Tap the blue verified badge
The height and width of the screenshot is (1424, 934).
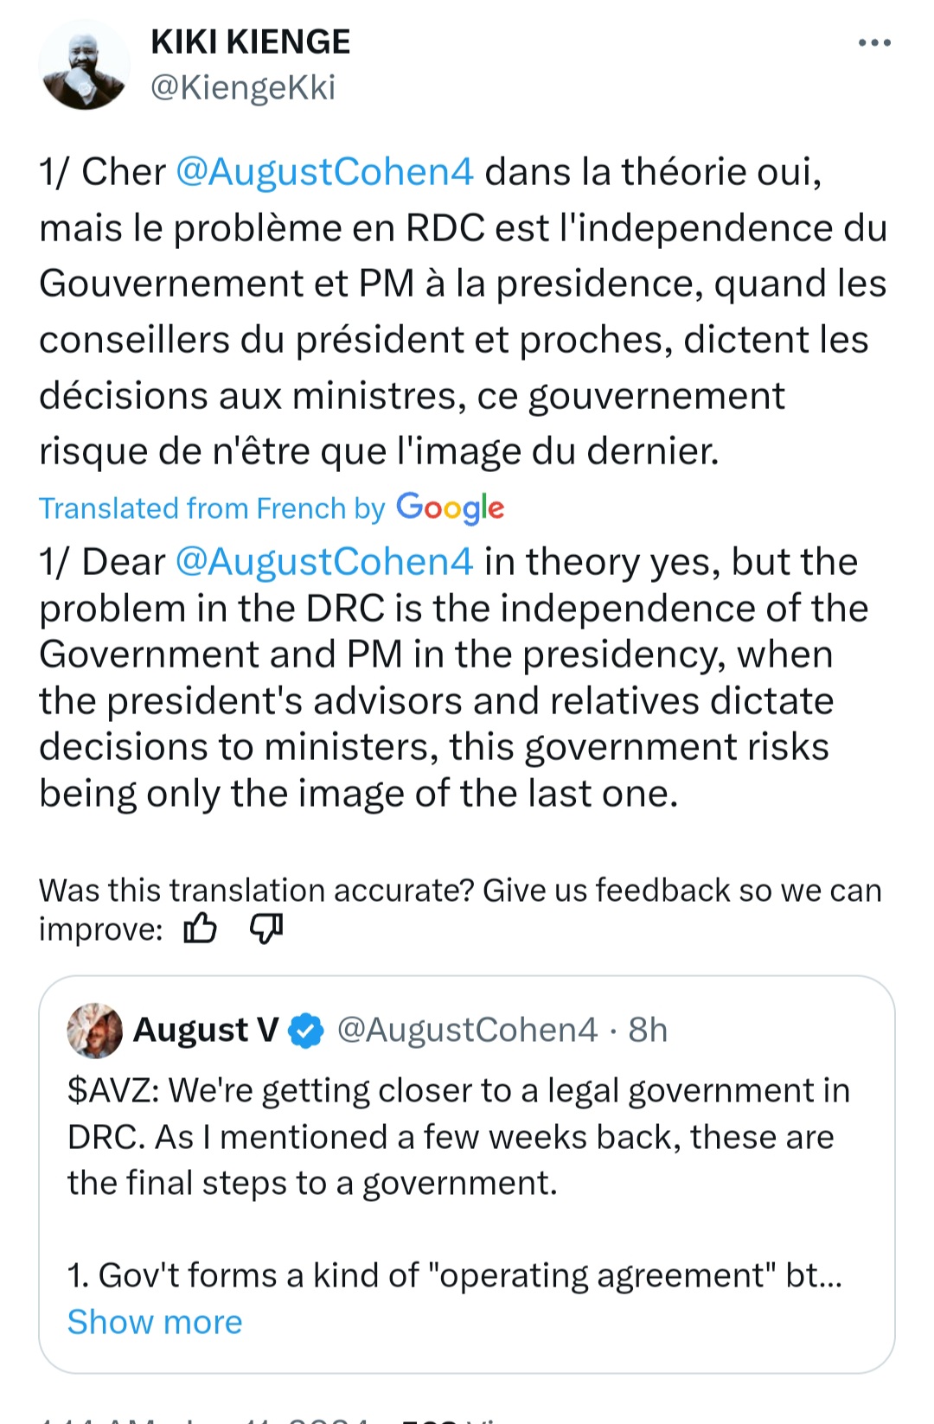pos(305,1031)
